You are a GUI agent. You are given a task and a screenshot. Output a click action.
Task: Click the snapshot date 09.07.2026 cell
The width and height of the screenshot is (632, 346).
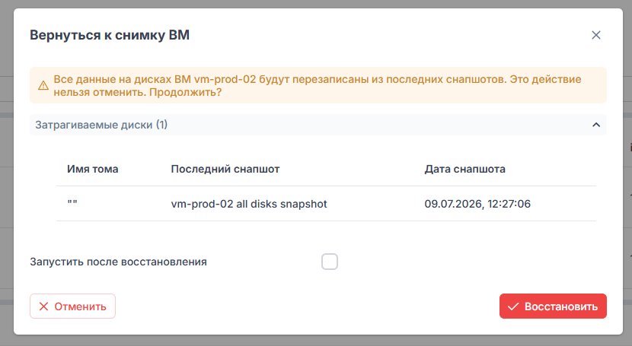pos(477,204)
